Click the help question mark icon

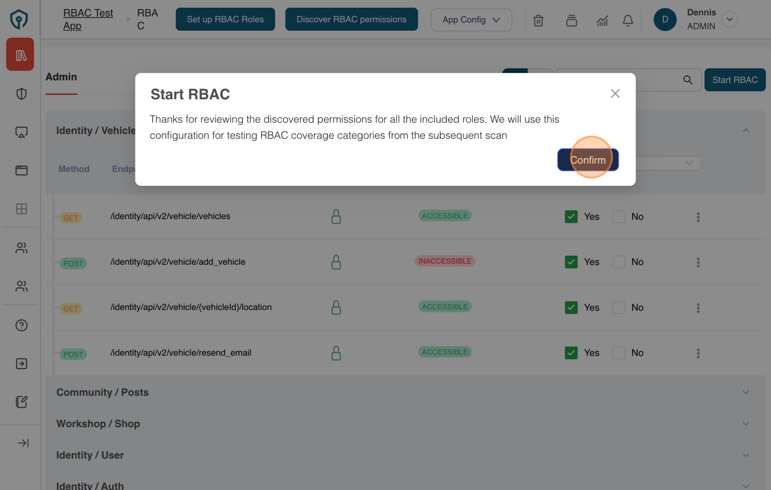20,325
